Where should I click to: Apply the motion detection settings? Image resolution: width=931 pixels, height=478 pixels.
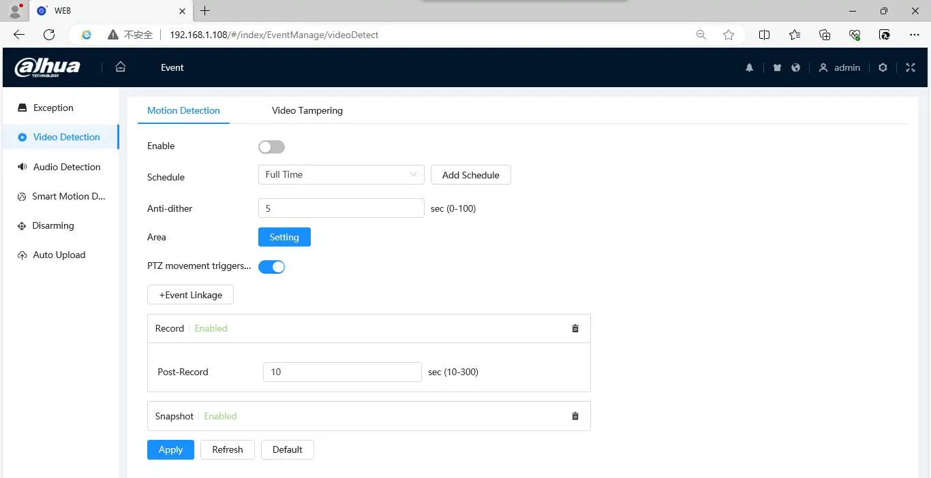point(170,449)
